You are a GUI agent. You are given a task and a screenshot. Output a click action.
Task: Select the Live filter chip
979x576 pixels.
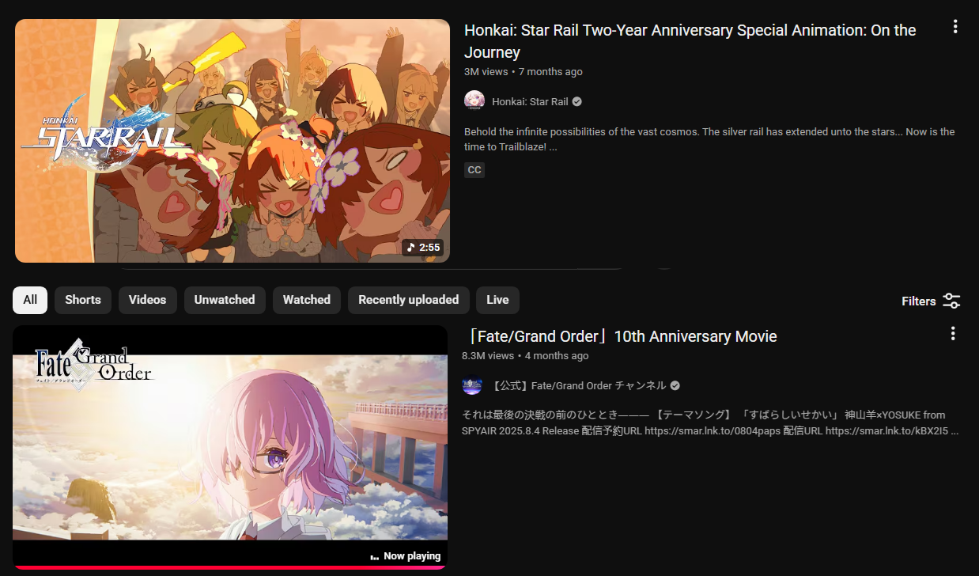[497, 300]
